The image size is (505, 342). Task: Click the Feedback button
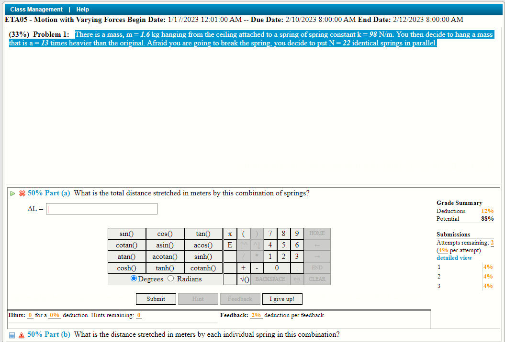[240, 299]
